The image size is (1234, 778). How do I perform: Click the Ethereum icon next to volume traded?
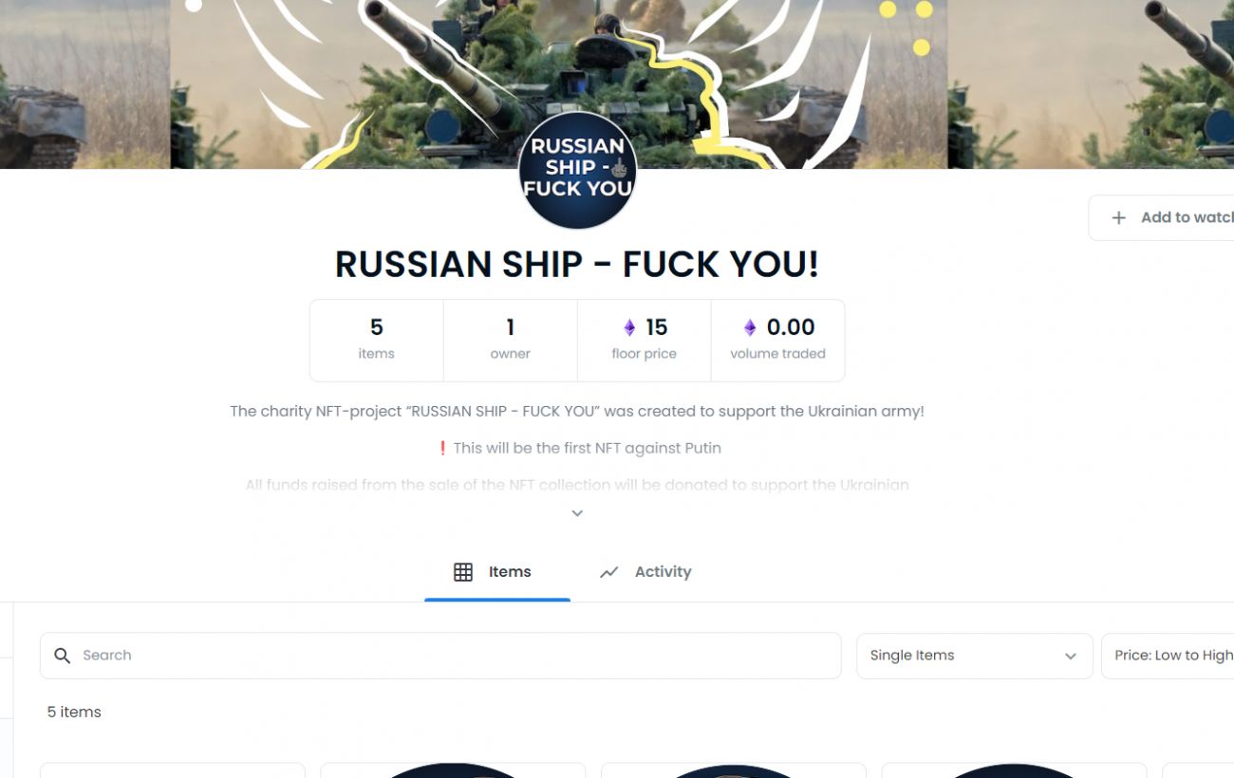point(750,328)
